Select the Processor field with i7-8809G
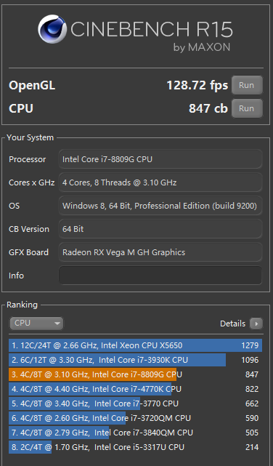 tap(160, 159)
